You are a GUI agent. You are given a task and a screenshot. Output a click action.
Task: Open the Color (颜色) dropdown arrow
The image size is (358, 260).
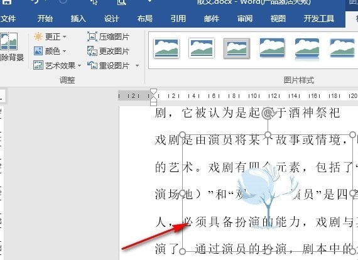(x=65, y=51)
